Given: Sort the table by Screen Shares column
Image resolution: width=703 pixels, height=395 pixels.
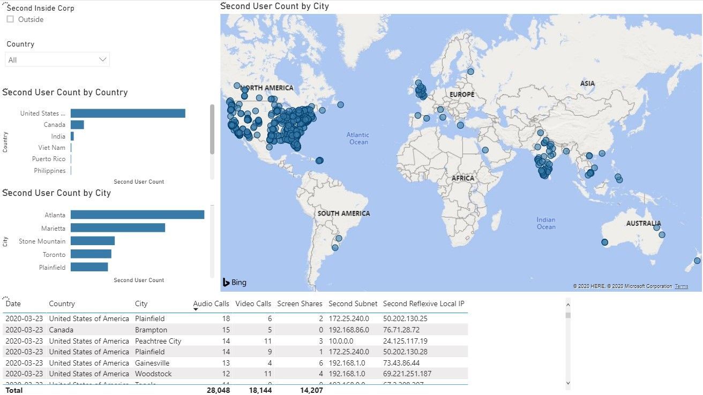Looking at the screenshot, I should [x=300, y=303].
